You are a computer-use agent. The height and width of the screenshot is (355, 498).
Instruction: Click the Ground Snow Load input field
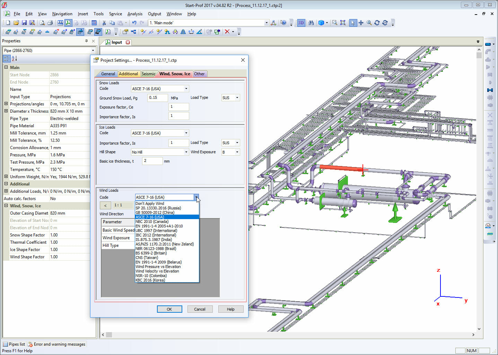click(157, 98)
